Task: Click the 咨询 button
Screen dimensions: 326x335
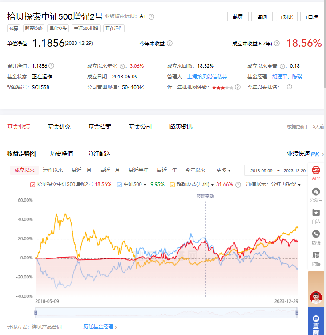Action: [262, 16]
